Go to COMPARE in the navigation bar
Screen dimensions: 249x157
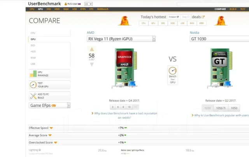coord(220,9)
